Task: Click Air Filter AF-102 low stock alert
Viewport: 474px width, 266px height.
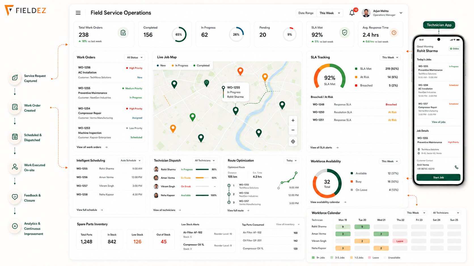Action: (x=208, y=235)
